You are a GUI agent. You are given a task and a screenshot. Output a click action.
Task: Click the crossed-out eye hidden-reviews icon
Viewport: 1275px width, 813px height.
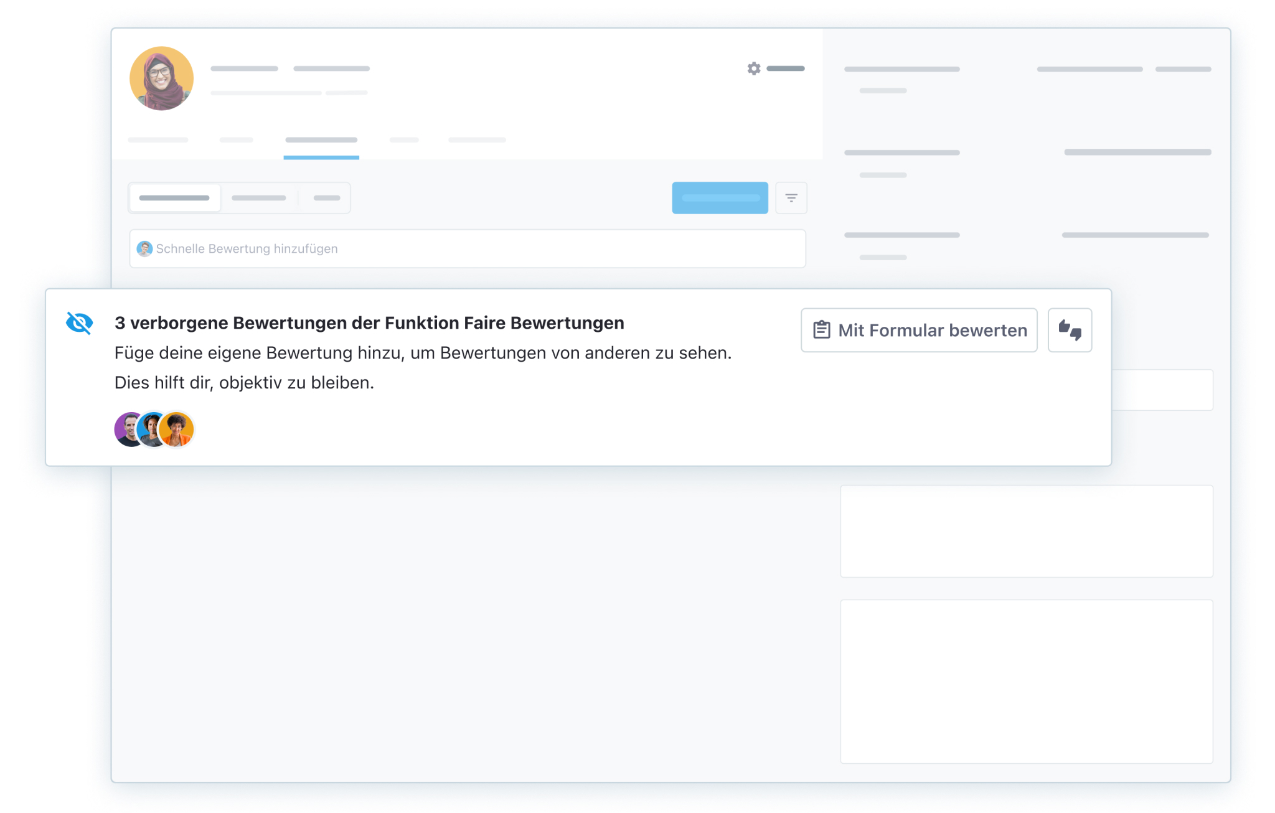tap(80, 322)
